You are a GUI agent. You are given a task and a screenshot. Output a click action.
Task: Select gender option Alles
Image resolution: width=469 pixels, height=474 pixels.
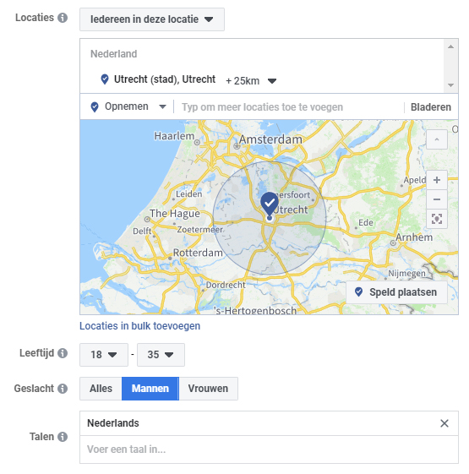[101, 389]
